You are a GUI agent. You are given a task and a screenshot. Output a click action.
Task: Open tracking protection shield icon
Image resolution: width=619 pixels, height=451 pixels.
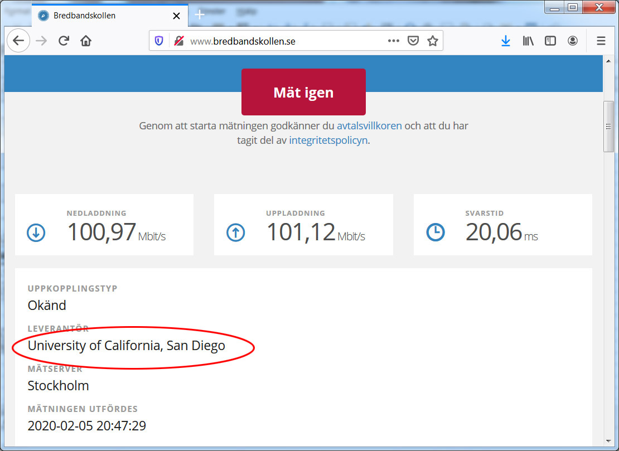pos(159,41)
